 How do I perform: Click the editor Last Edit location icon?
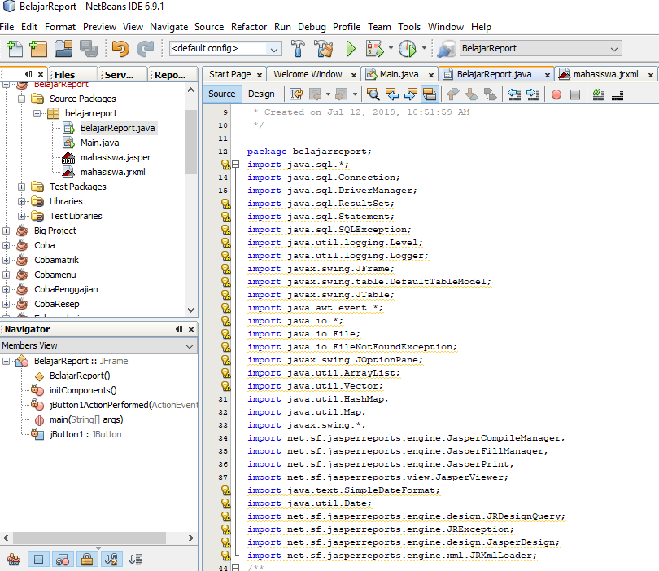point(296,94)
